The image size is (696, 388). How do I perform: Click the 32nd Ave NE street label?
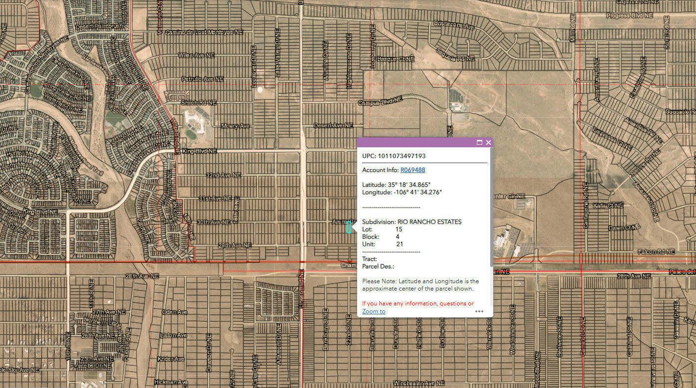223,175
